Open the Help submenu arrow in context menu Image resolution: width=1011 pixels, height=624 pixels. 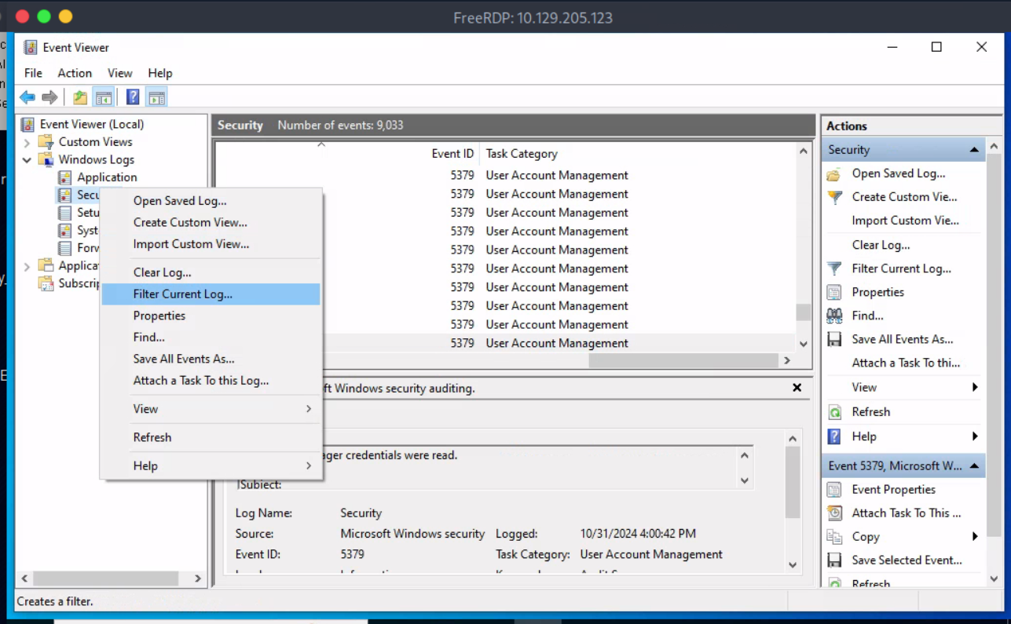pos(309,465)
